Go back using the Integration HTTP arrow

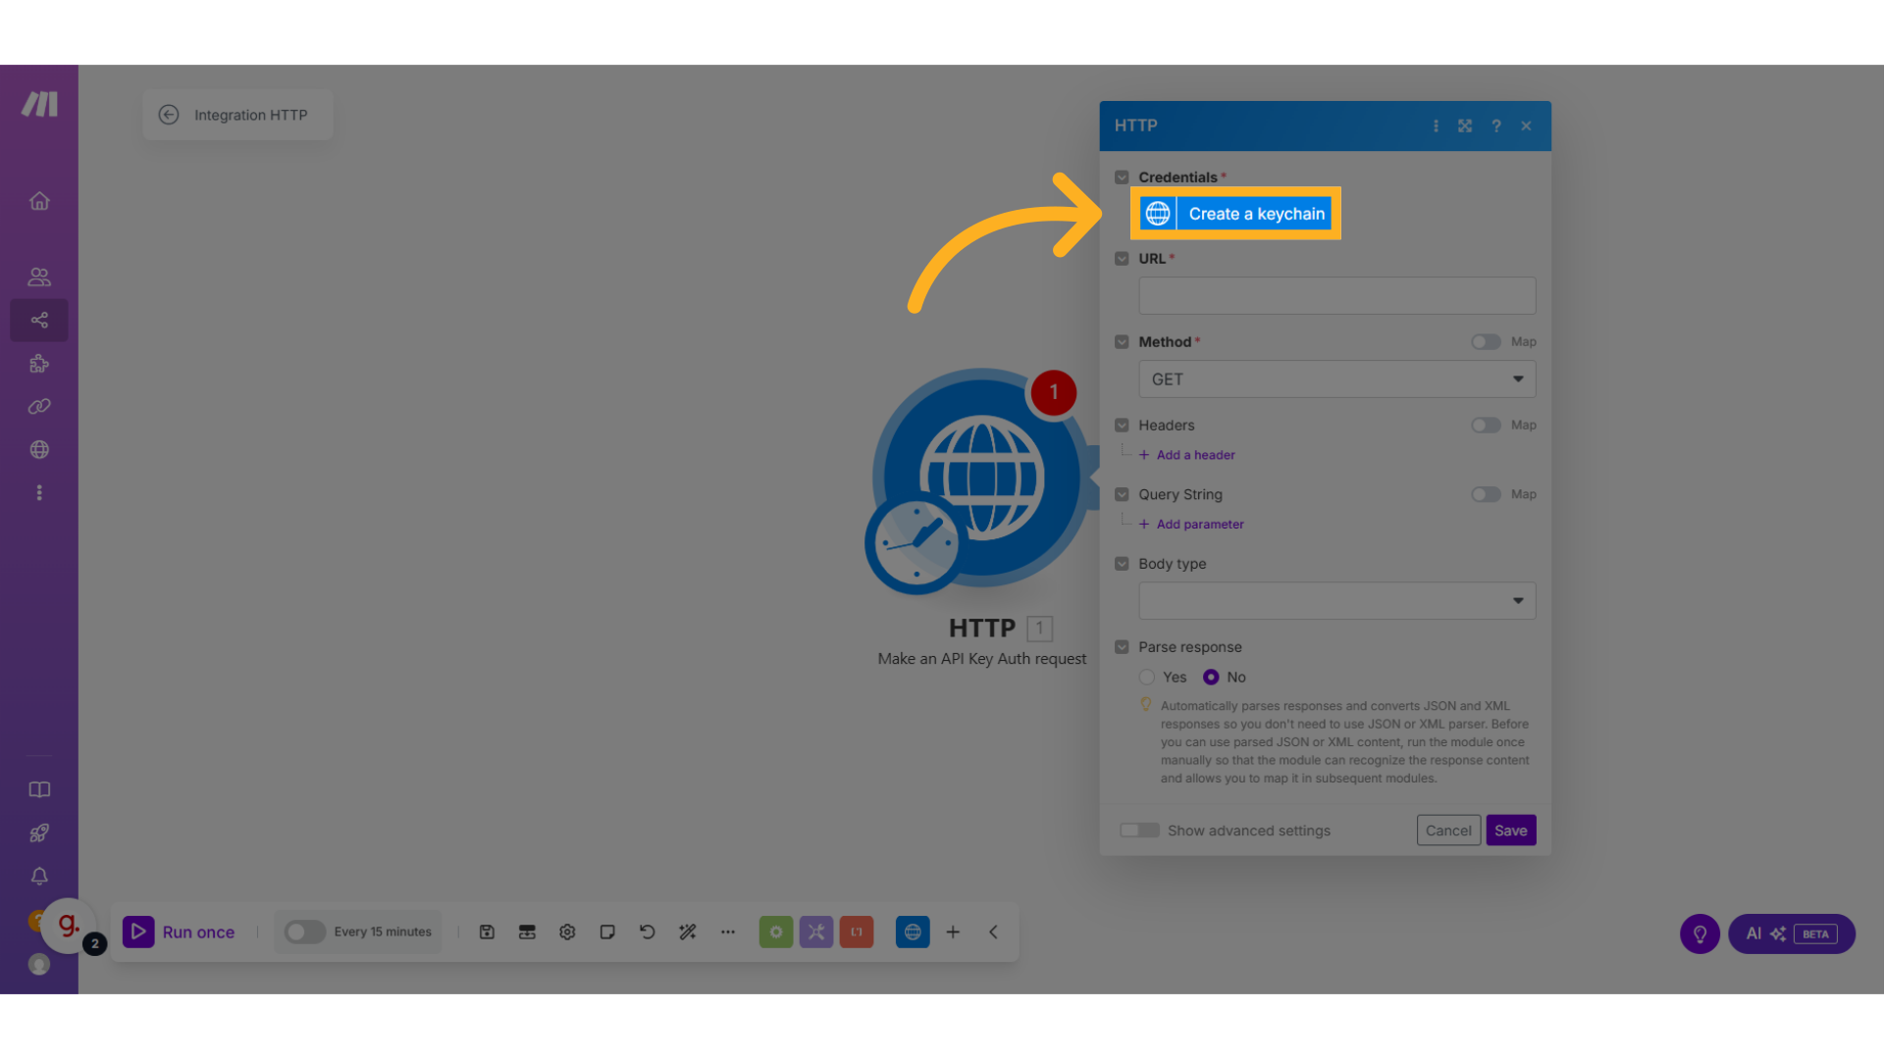click(x=169, y=115)
